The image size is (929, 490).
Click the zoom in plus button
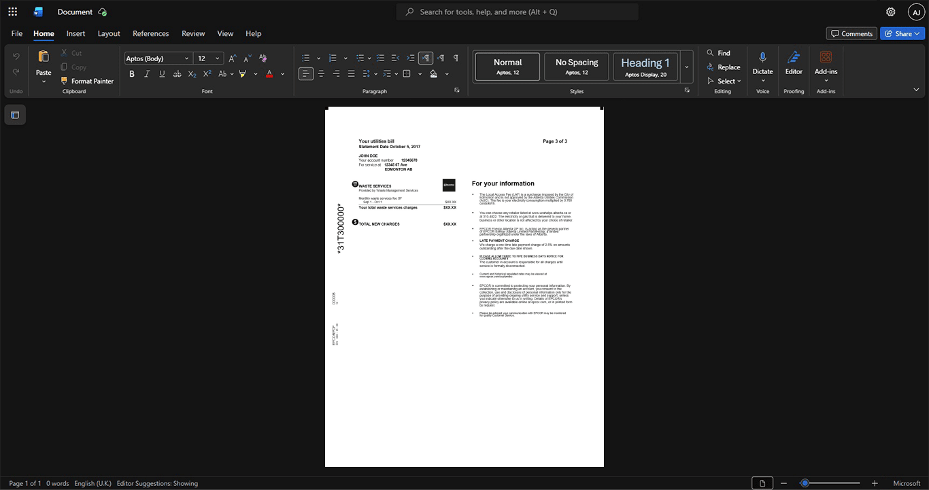[875, 483]
